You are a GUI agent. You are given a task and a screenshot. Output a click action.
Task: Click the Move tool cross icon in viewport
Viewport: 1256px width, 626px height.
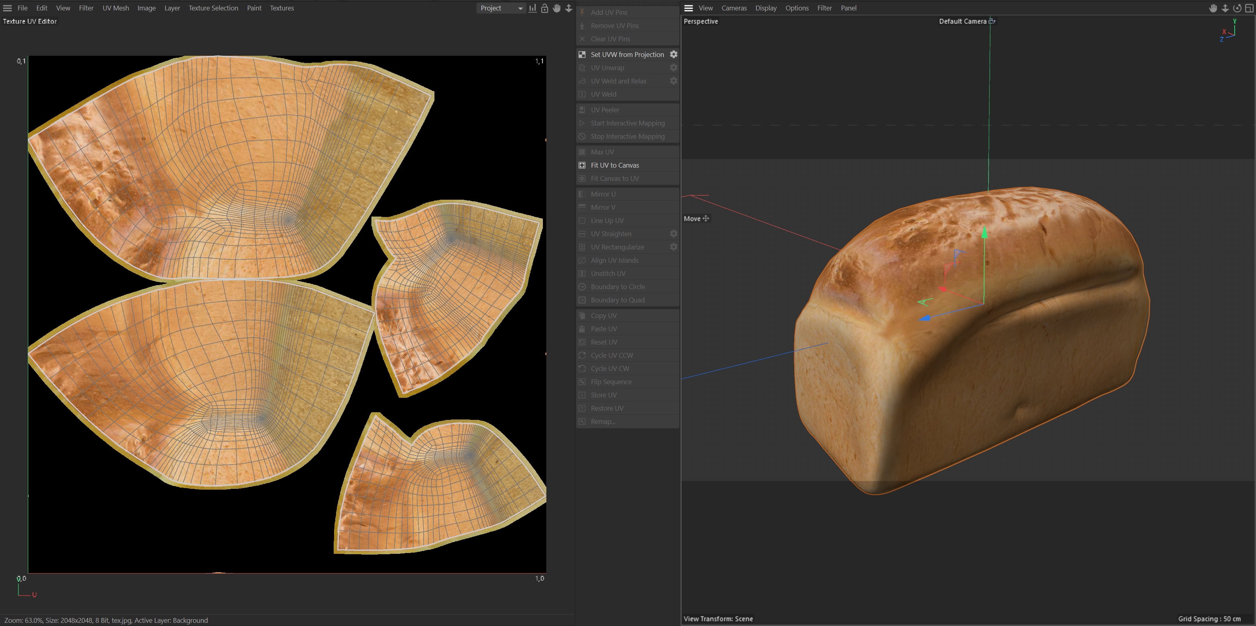tap(705, 219)
